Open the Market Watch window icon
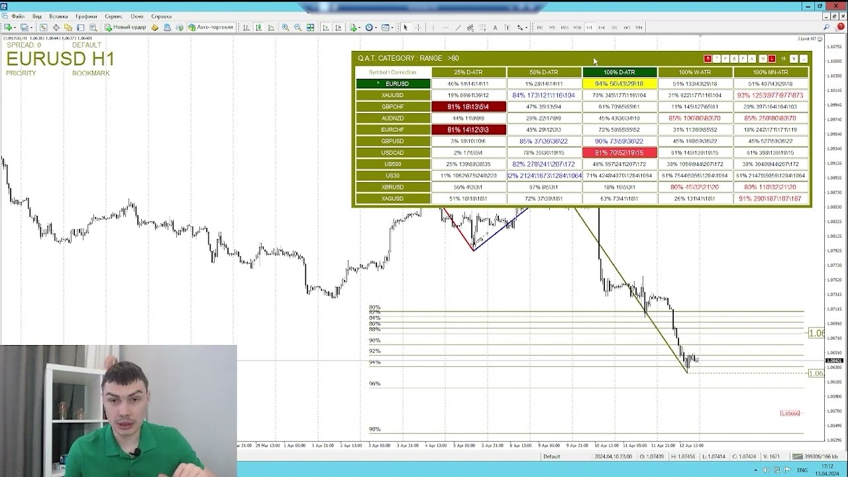 [43, 28]
